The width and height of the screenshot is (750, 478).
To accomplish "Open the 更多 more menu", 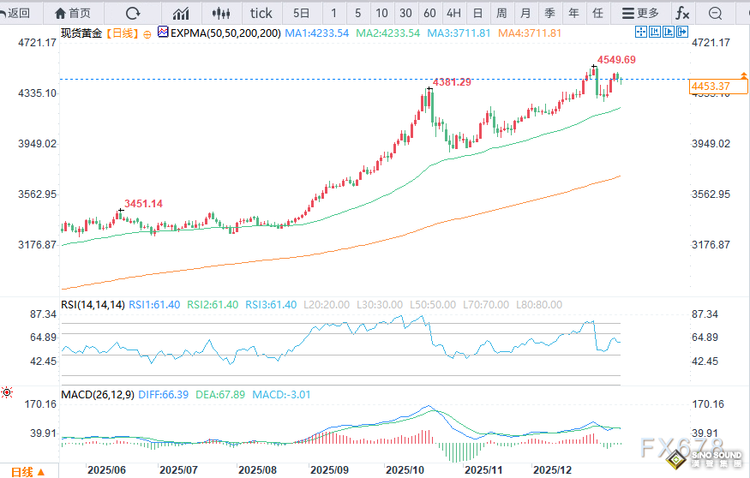I will (x=640, y=13).
